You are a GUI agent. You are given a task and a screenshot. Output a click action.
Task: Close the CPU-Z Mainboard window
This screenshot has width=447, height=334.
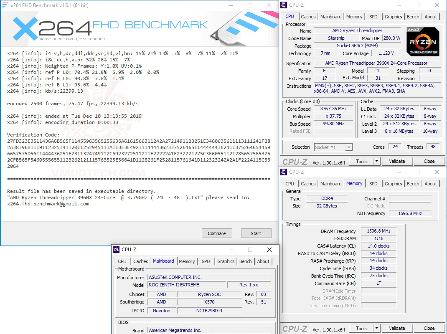coord(269,250)
